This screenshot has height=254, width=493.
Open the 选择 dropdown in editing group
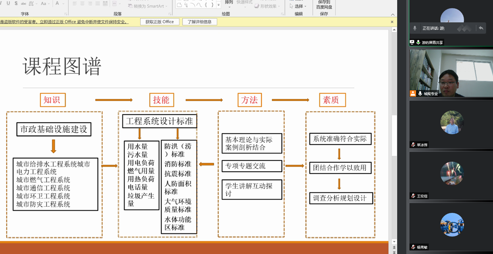click(x=298, y=6)
